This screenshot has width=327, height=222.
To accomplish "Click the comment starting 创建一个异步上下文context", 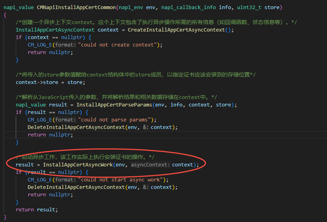I will (x=156, y=22).
